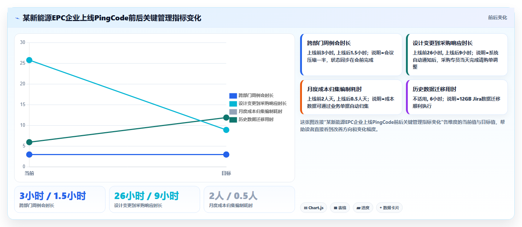Open the 月度成本归集编制耗时 info card
Screen dimensions: 522x227
tap(351, 97)
